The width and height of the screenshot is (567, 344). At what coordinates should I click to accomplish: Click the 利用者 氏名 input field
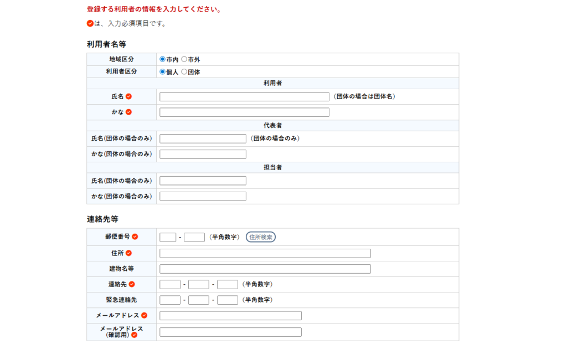pos(244,96)
